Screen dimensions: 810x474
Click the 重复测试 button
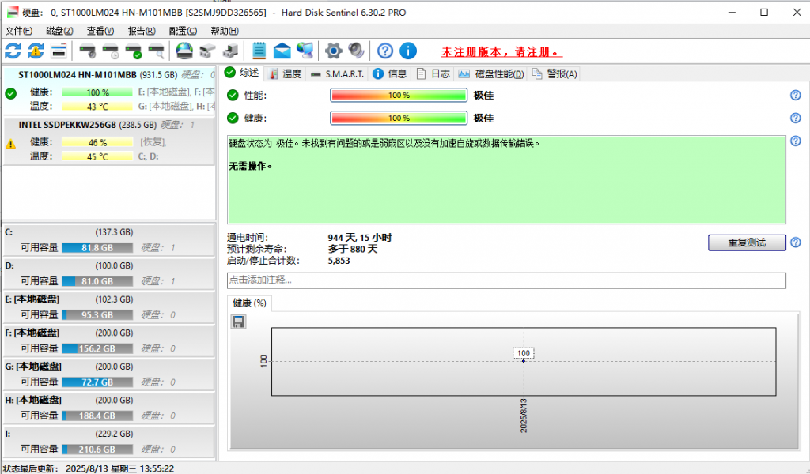(x=747, y=243)
